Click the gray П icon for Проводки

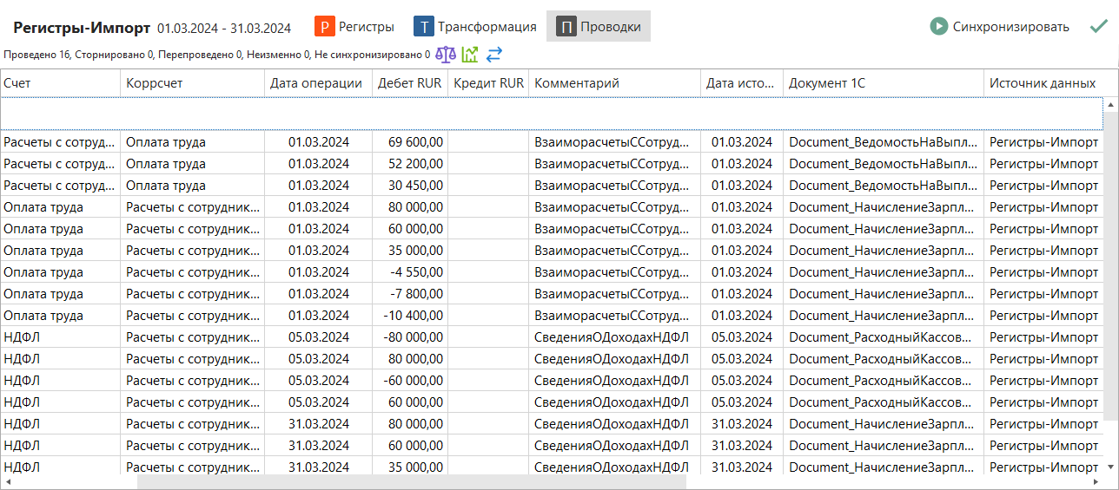pyautogui.click(x=566, y=27)
